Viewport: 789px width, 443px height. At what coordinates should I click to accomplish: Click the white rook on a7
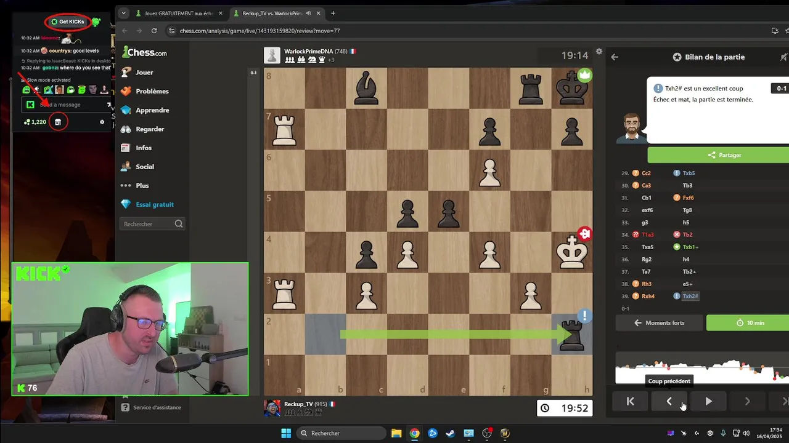tap(284, 129)
